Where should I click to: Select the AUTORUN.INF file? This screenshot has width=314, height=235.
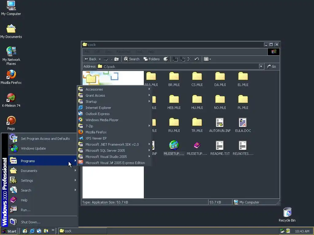220,125
